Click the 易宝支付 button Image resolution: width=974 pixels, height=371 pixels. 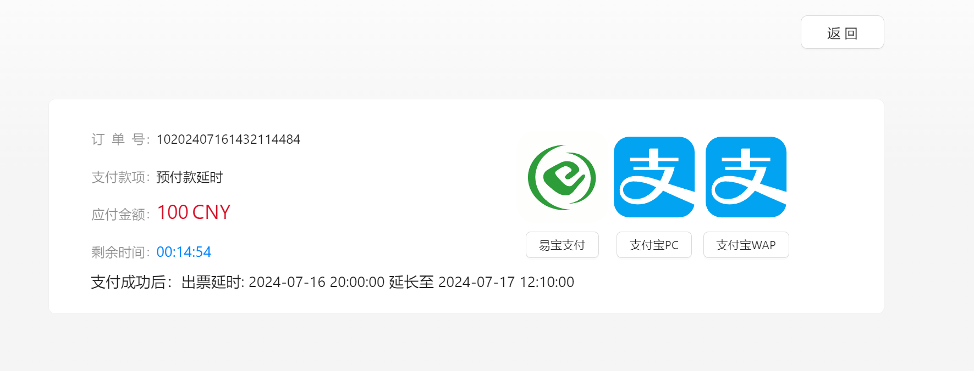[562, 245]
